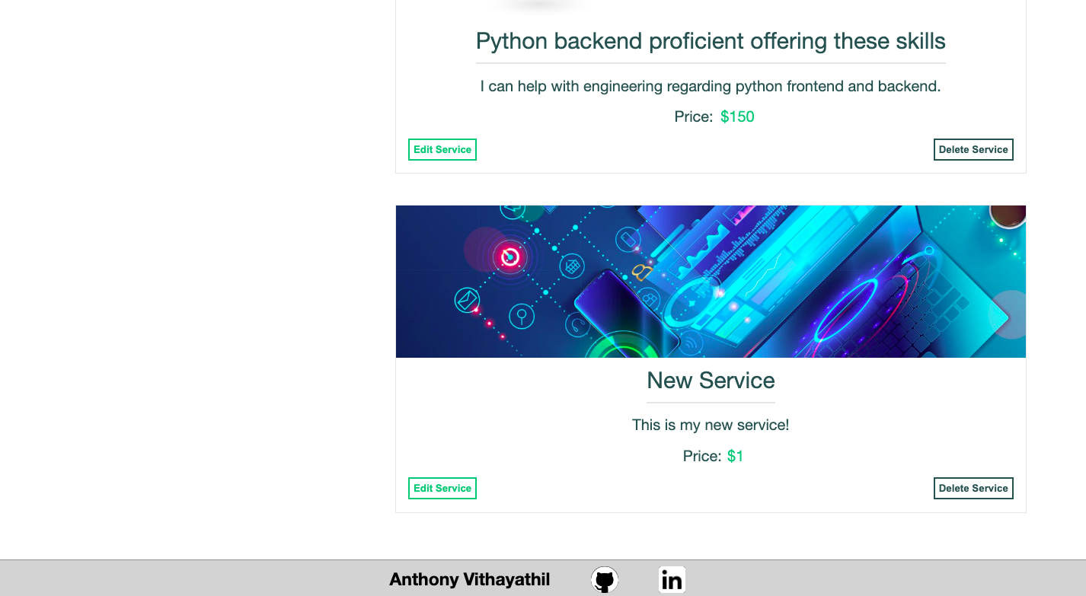Click the $150 price text
This screenshot has height=596, width=1086.
point(737,116)
